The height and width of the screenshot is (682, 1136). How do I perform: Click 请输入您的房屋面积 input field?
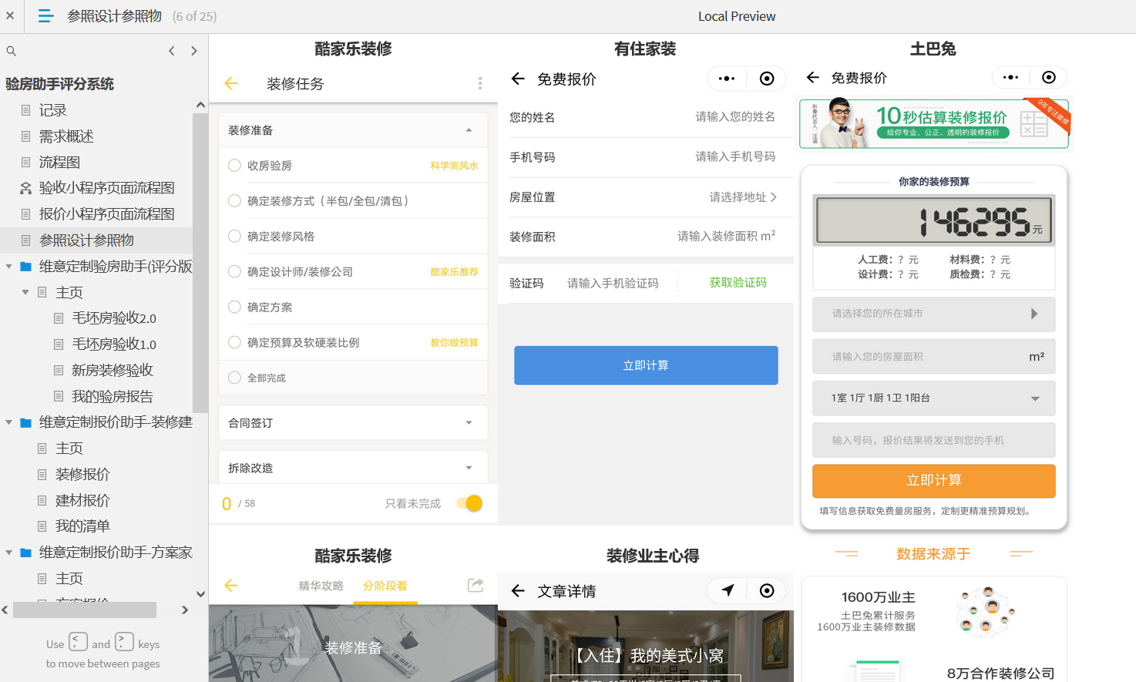pyautogui.click(x=934, y=357)
